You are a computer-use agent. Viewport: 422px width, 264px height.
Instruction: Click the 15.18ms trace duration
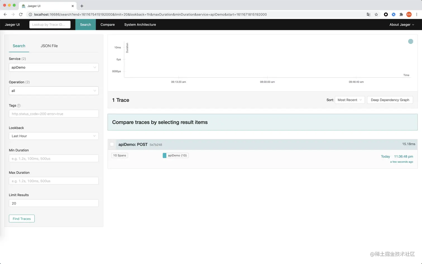pyautogui.click(x=409, y=144)
